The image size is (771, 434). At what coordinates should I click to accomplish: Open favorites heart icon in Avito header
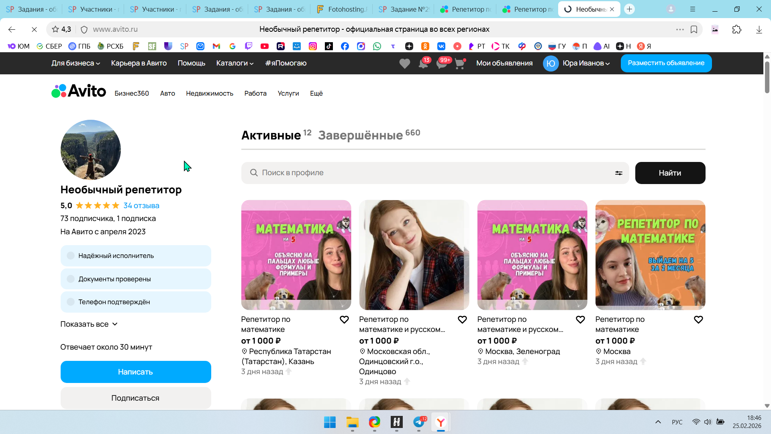404,63
